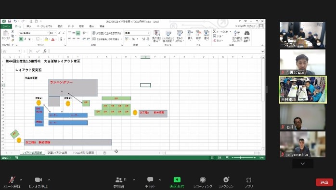The height and width of the screenshot is (190, 336).
Task: Open Excel Find and Select binoculars icon
Action: pos(247,36)
